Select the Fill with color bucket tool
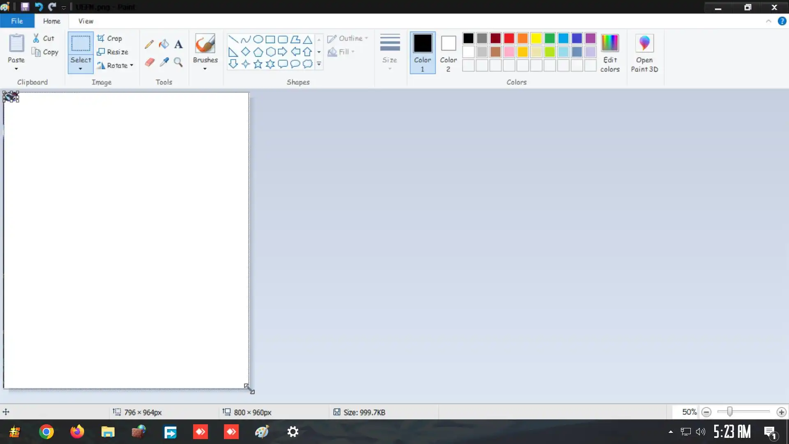 click(164, 44)
